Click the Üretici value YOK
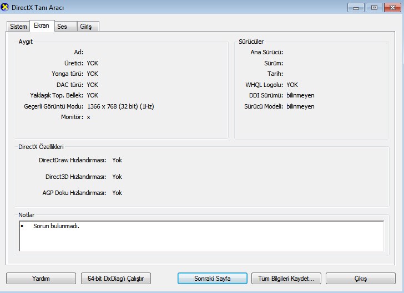 pos(92,63)
